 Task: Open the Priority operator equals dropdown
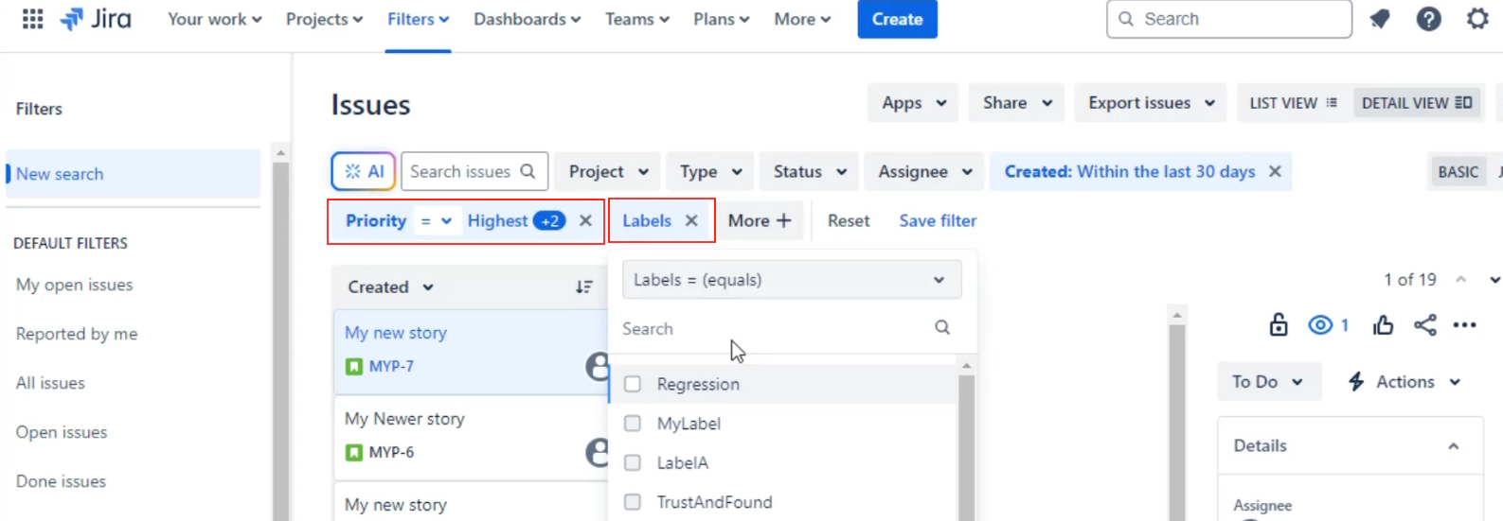coord(437,220)
